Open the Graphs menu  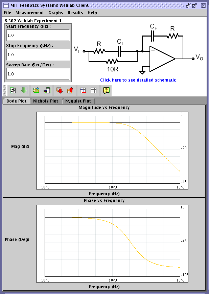click(56, 13)
